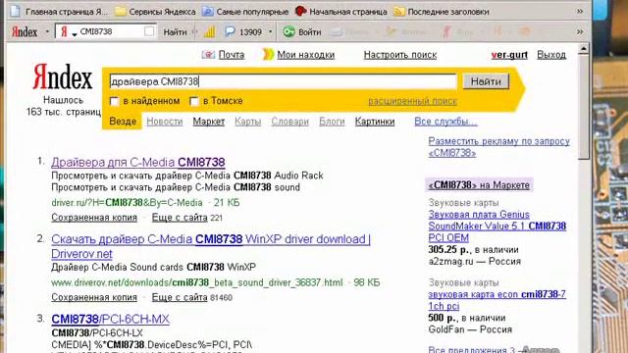The height and width of the screenshot is (353, 628).
Task: Click the main search field with драйвера CMI8738
Action: pos(283,81)
